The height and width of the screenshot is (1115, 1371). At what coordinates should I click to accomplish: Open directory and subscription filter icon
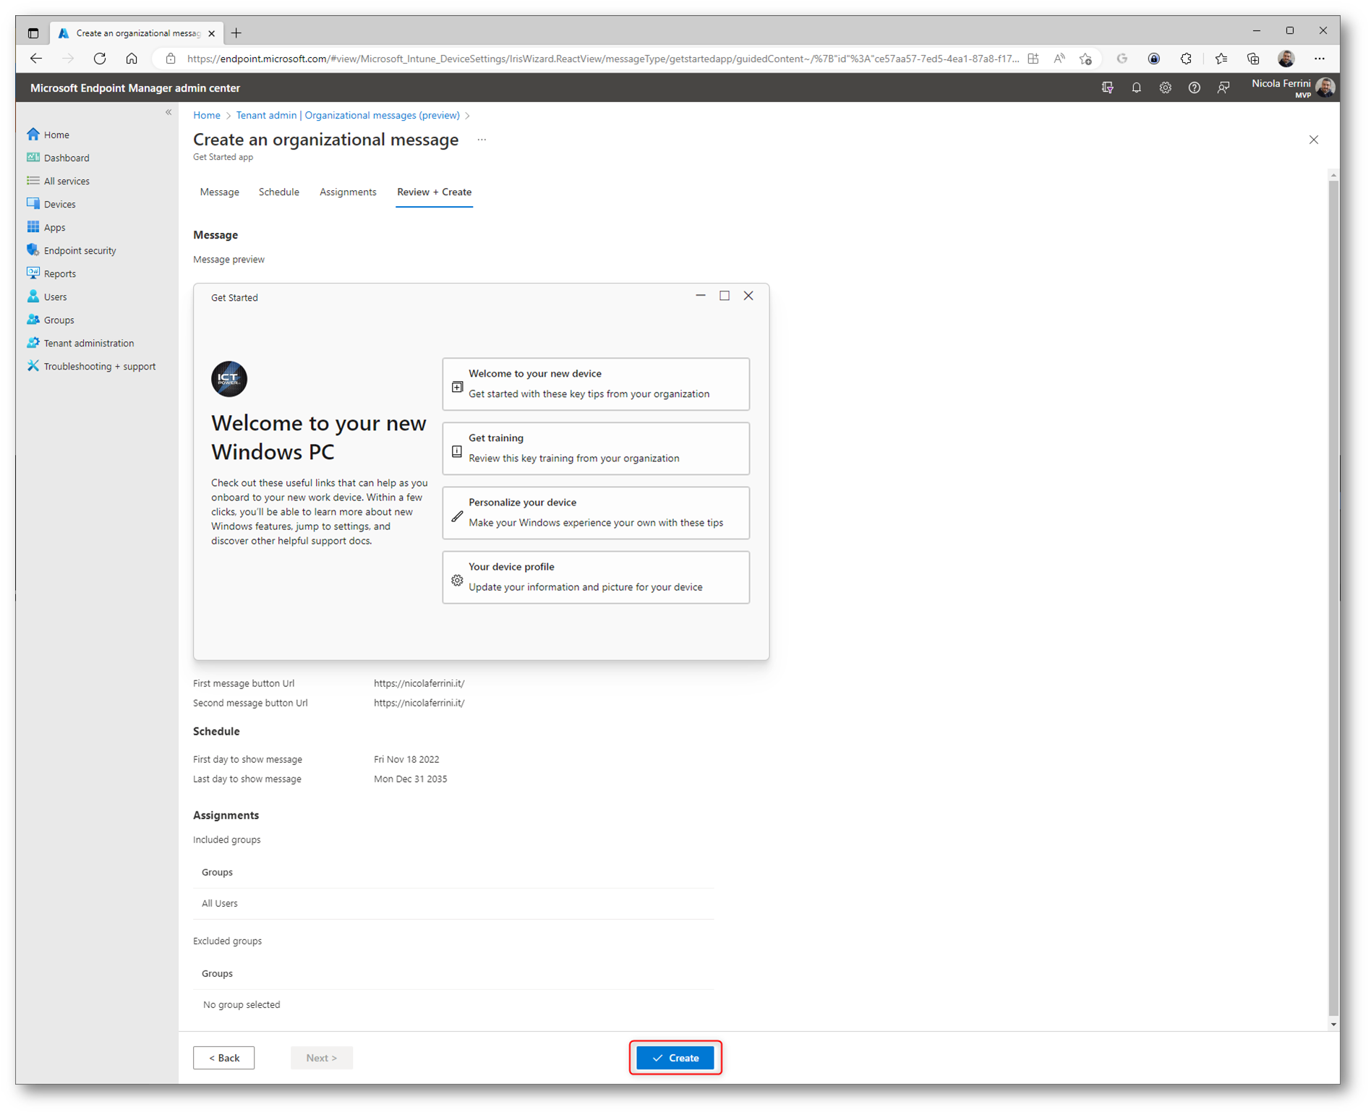(x=1107, y=87)
